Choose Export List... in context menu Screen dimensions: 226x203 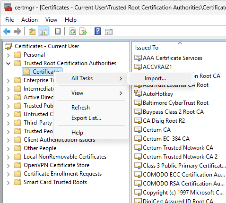click(x=91, y=118)
